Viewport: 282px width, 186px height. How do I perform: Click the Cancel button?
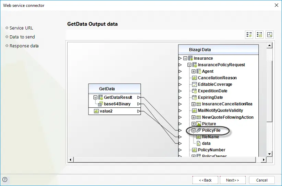point(262,180)
